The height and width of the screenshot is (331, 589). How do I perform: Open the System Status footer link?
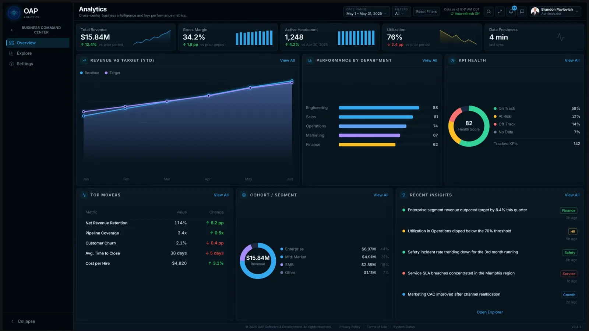point(404,327)
